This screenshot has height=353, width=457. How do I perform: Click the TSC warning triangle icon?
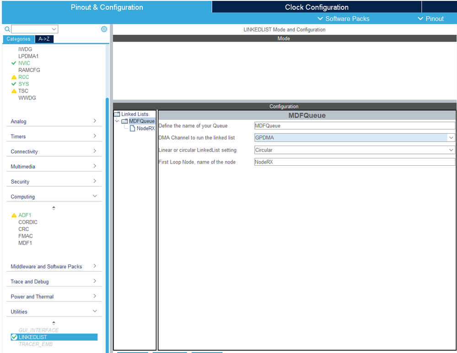14,91
